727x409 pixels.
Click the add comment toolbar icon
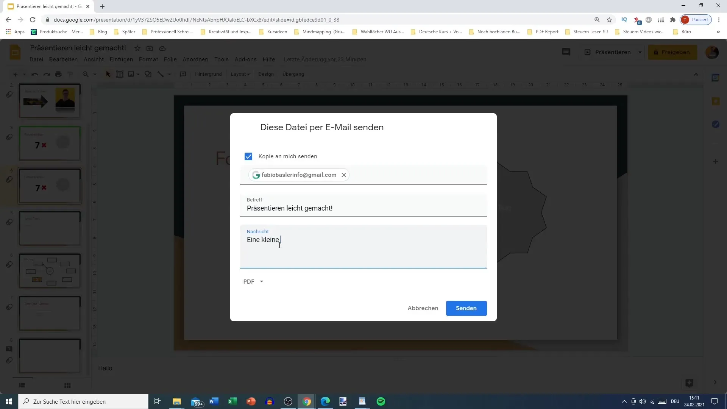183,74
